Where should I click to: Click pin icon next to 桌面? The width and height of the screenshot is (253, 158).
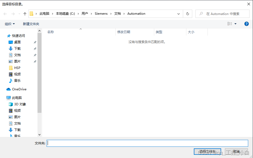point(35,42)
